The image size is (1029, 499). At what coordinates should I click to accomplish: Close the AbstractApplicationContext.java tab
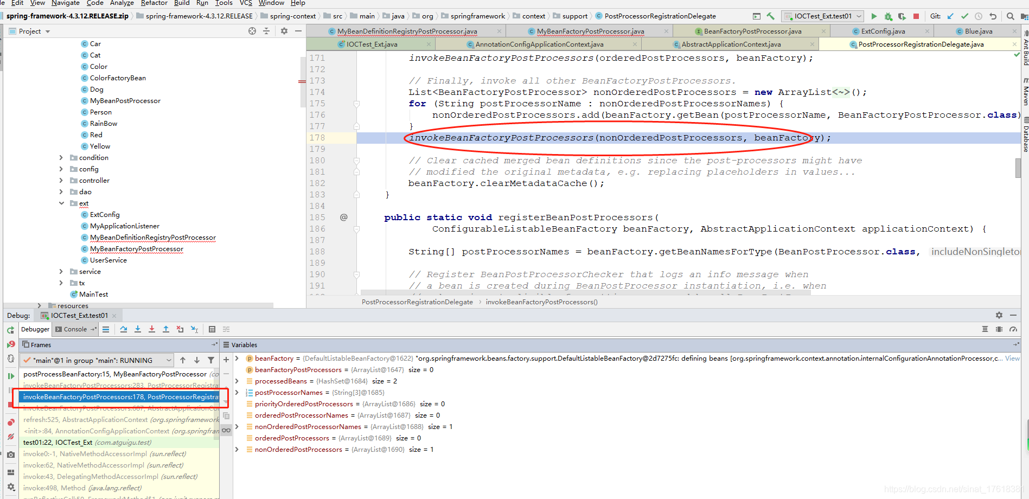pos(812,44)
